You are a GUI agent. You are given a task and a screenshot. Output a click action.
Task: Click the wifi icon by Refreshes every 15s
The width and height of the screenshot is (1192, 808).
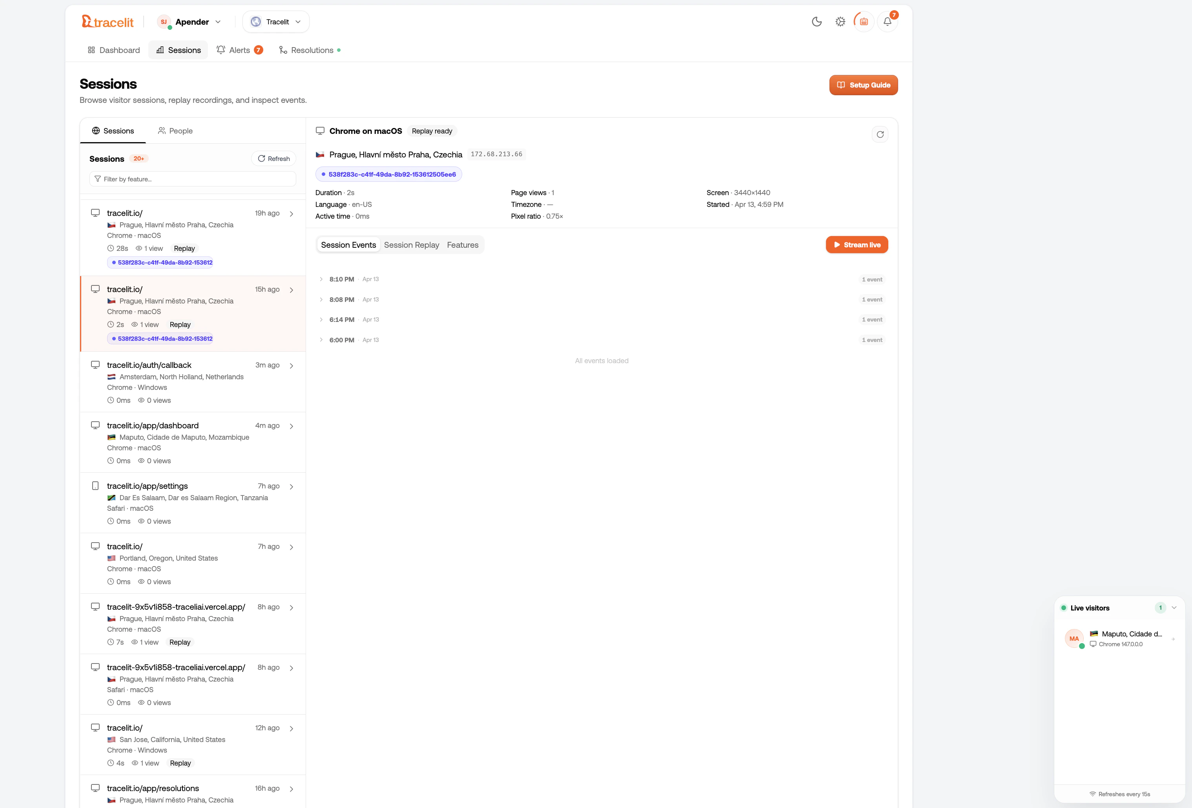click(x=1092, y=794)
